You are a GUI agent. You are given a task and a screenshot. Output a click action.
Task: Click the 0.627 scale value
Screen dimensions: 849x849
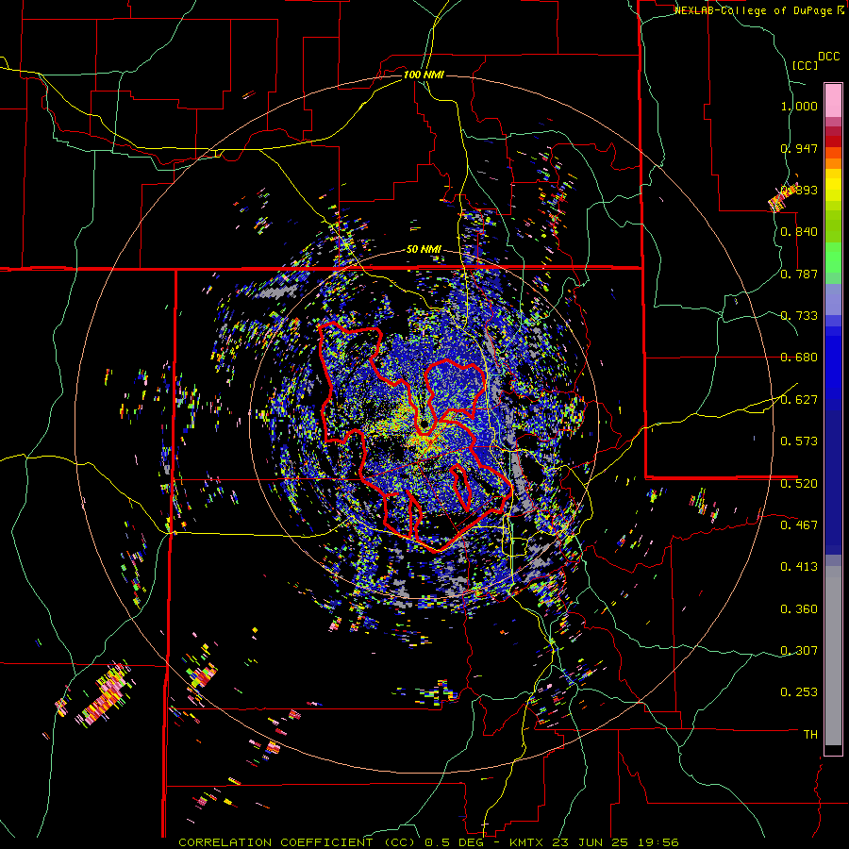pyautogui.click(x=799, y=399)
